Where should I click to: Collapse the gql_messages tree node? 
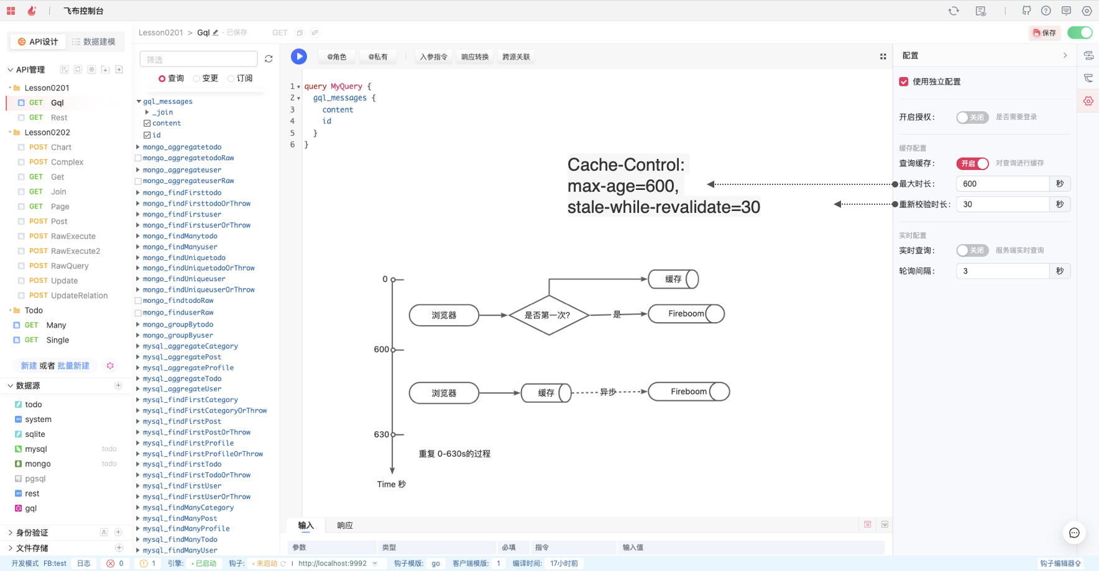click(x=139, y=101)
